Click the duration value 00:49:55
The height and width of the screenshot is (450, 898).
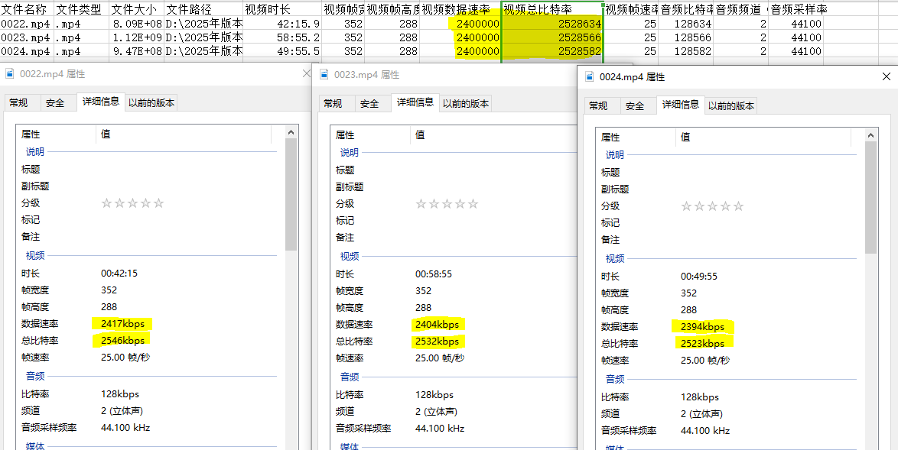(x=699, y=276)
